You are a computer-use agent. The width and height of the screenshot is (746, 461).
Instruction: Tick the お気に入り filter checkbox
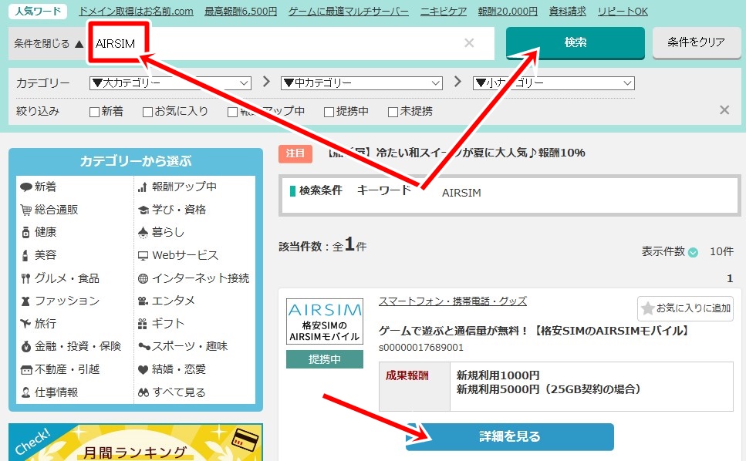click(147, 112)
